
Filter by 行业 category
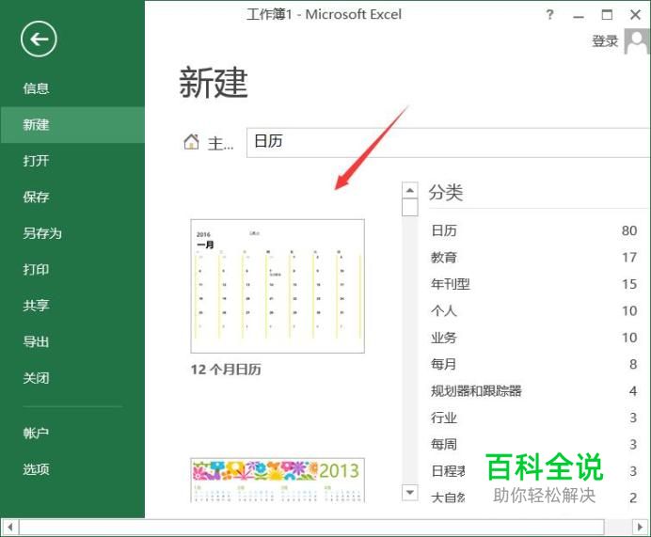point(534,418)
